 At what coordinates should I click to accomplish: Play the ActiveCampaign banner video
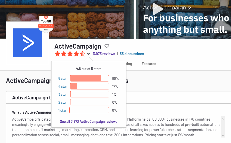(x=157, y=9)
